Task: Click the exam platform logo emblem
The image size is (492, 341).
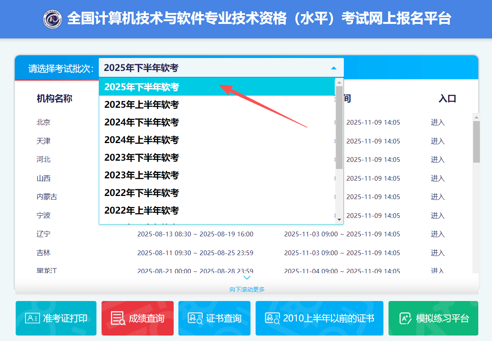Action: [53, 19]
